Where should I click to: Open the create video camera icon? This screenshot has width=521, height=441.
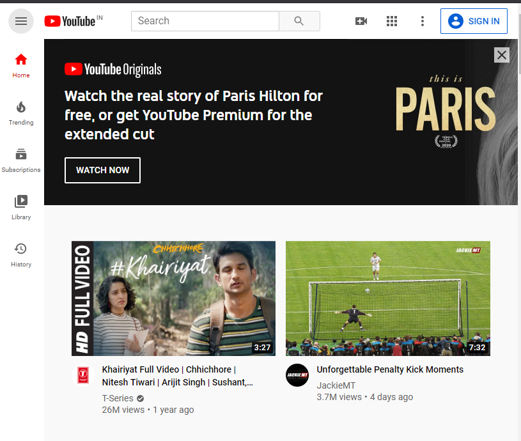coord(361,21)
